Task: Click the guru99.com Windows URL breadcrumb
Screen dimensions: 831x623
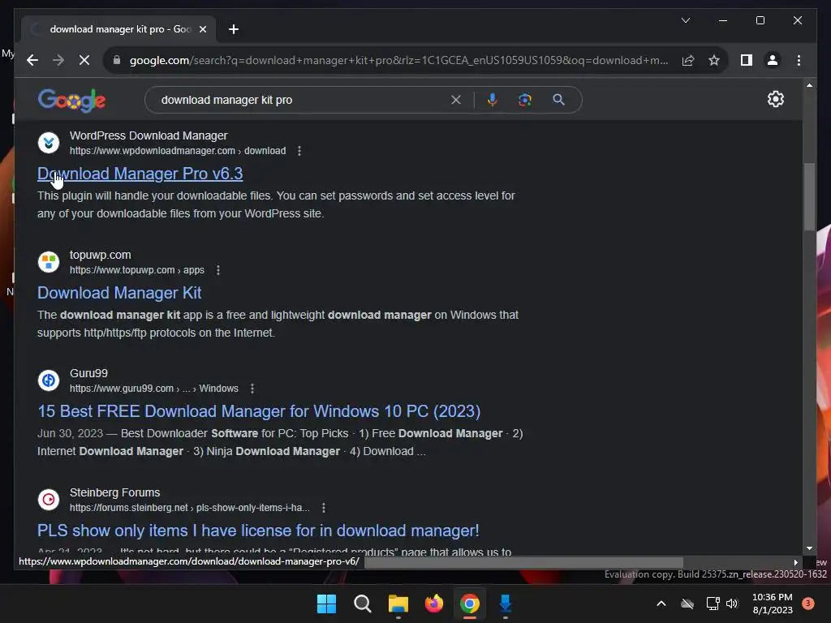Action: pos(153,389)
